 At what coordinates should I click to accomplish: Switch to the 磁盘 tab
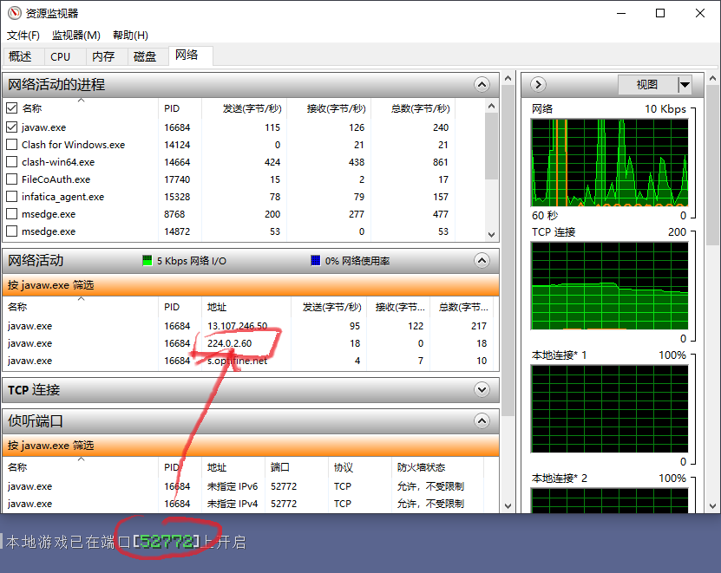pyautogui.click(x=145, y=56)
